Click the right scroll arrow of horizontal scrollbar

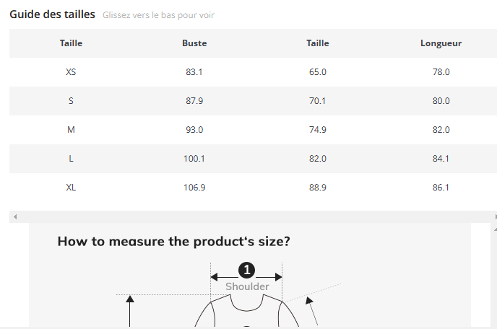(494, 216)
